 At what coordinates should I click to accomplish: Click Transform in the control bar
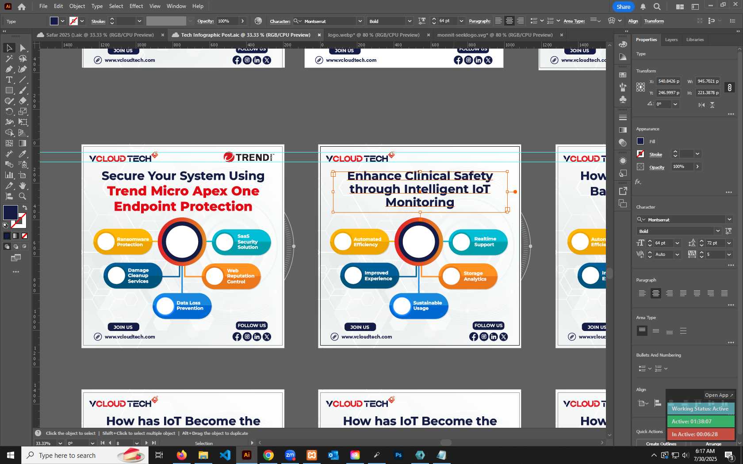pyautogui.click(x=654, y=21)
